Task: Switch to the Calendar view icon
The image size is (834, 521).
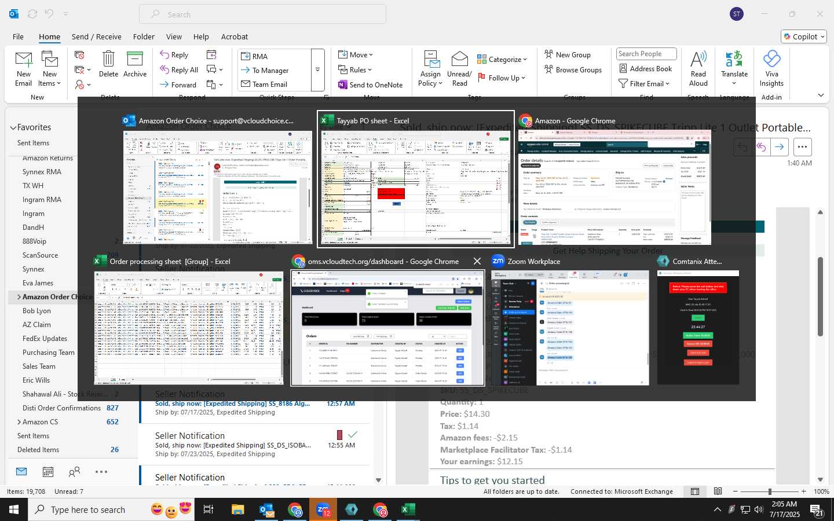Action: pos(48,472)
